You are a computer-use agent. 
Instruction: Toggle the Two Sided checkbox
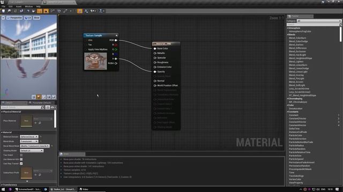(21, 155)
